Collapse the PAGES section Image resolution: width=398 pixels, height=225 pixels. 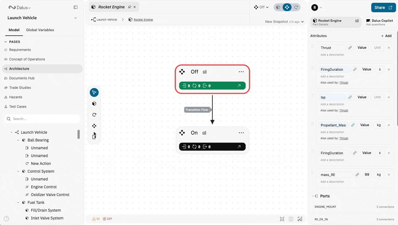6,42
